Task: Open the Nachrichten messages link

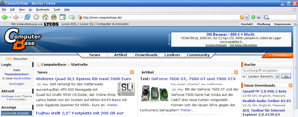Action: (23, 78)
